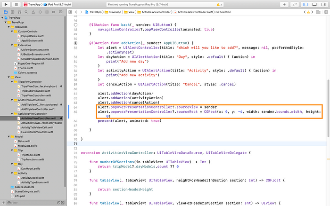Click the jump bar warning triangle
Screen dimensions: 330x206
(x=308, y=12)
